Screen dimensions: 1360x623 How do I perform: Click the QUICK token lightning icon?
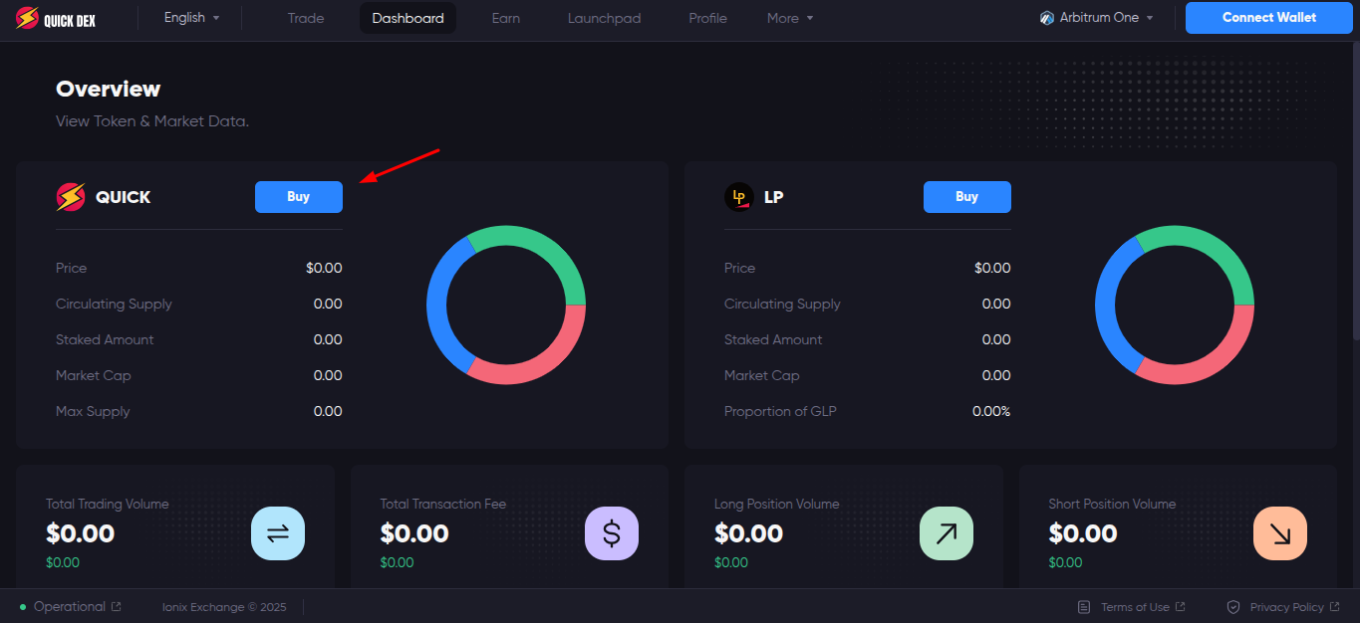[71, 197]
